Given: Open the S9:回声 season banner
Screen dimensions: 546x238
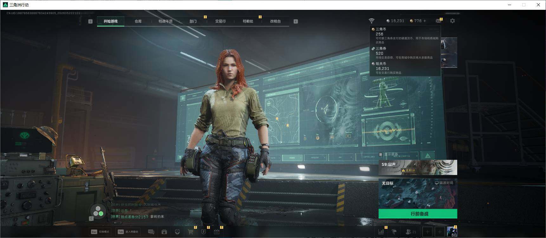Looking at the screenshot, I should pos(418,167).
